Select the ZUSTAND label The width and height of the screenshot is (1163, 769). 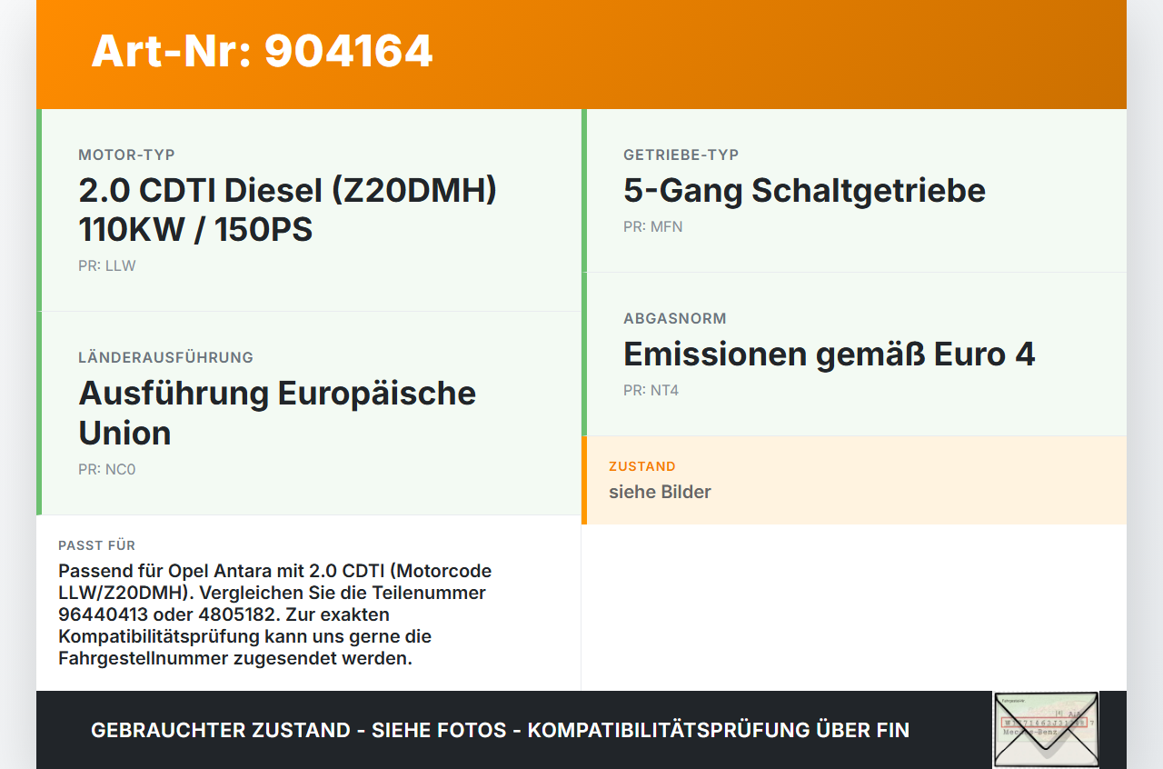[x=641, y=466]
